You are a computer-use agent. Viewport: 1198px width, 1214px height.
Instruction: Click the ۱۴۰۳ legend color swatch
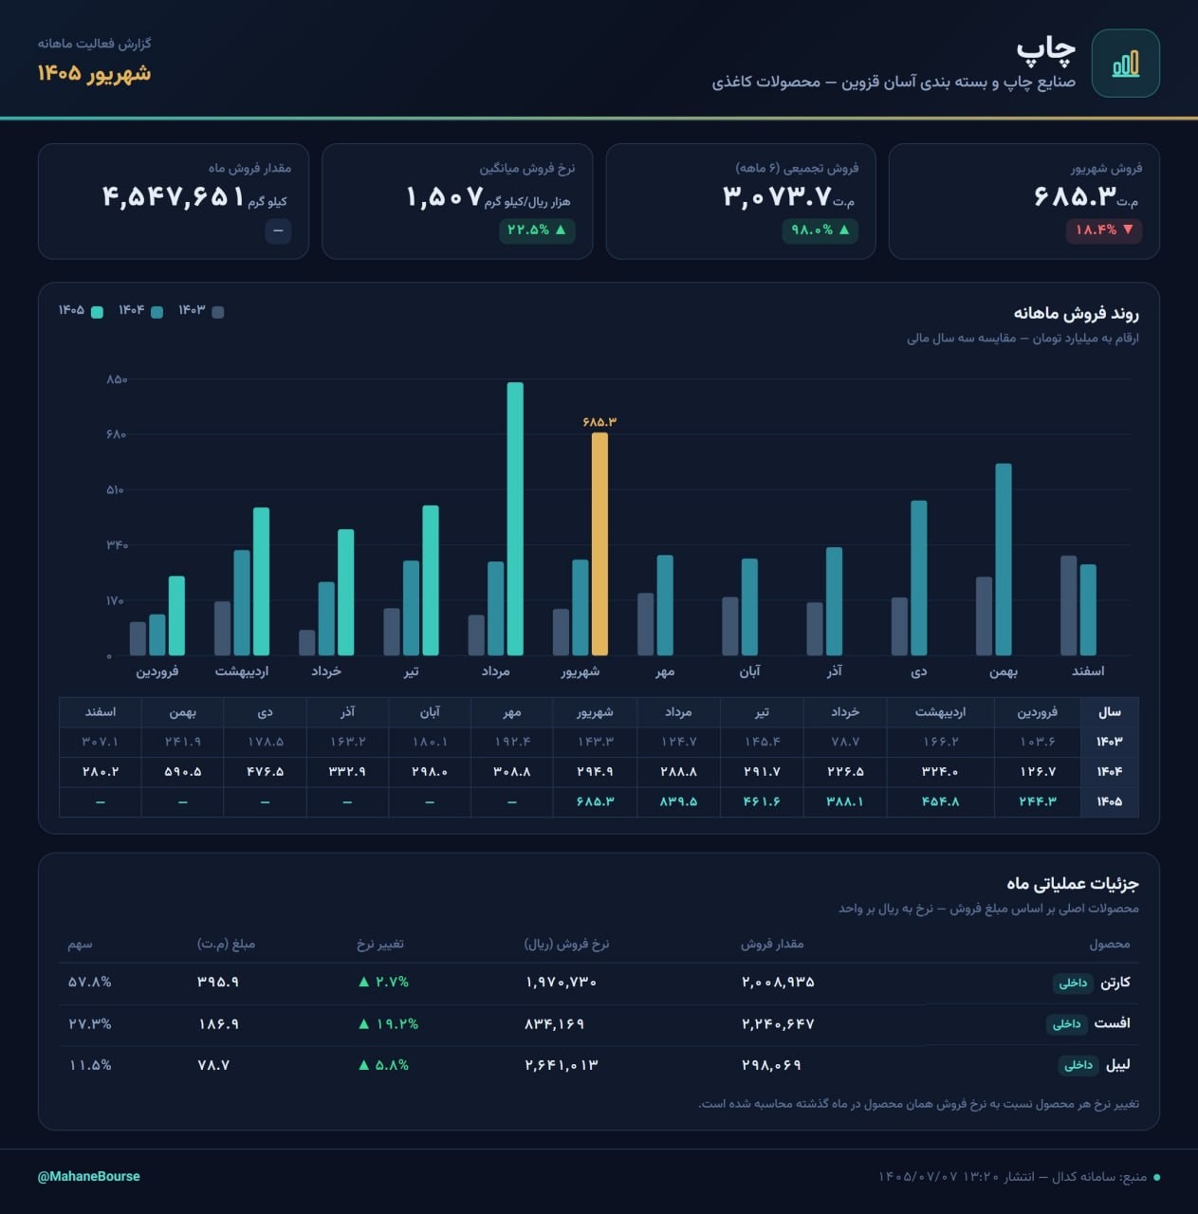[218, 312]
